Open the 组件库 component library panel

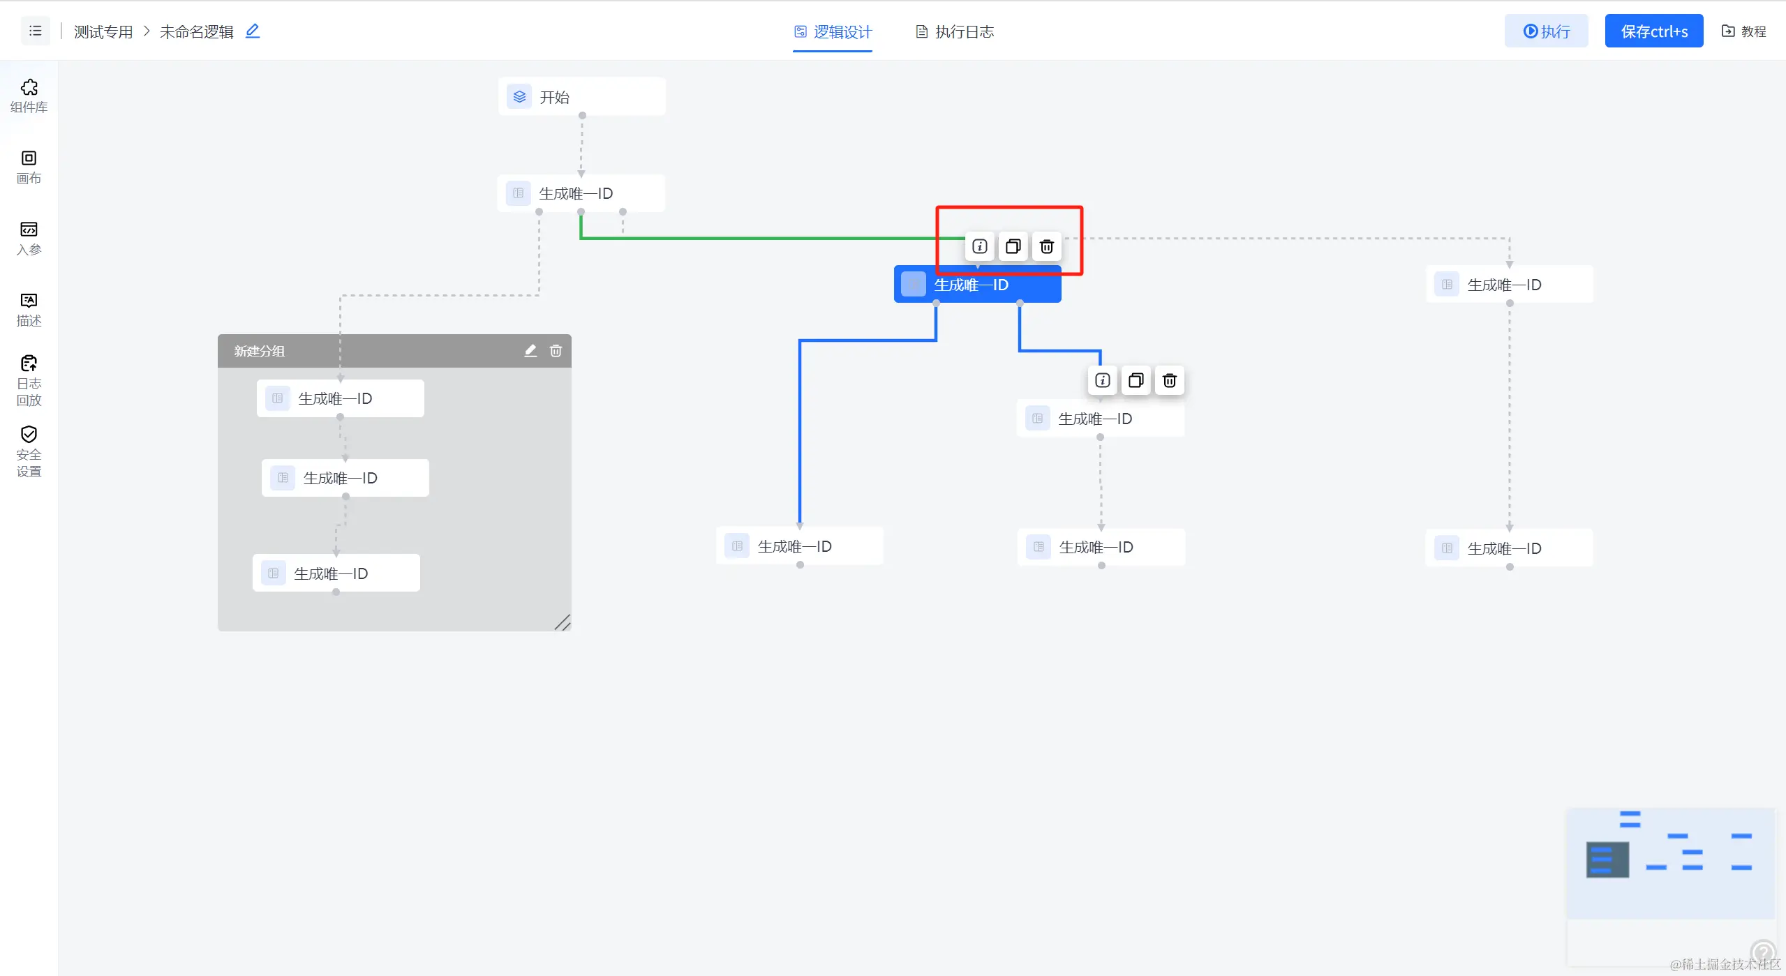tap(29, 96)
